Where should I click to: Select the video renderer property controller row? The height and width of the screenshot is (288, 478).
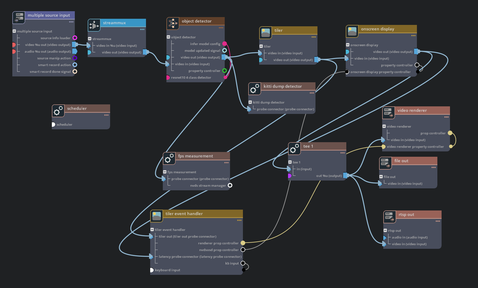[416, 147]
